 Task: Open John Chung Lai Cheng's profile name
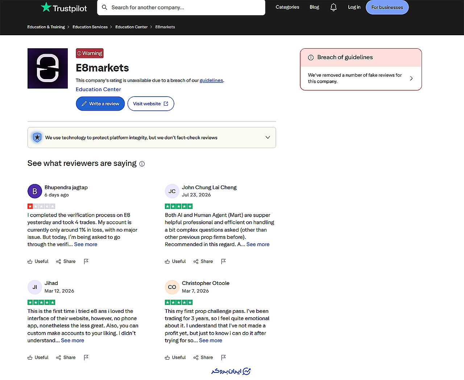pyautogui.click(x=209, y=187)
